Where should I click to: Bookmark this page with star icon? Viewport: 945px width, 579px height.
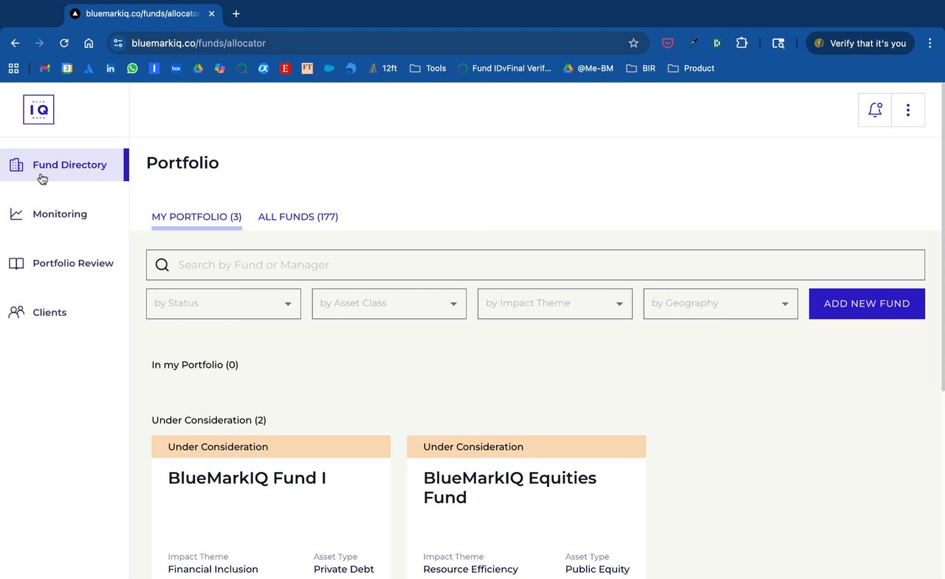(x=633, y=44)
